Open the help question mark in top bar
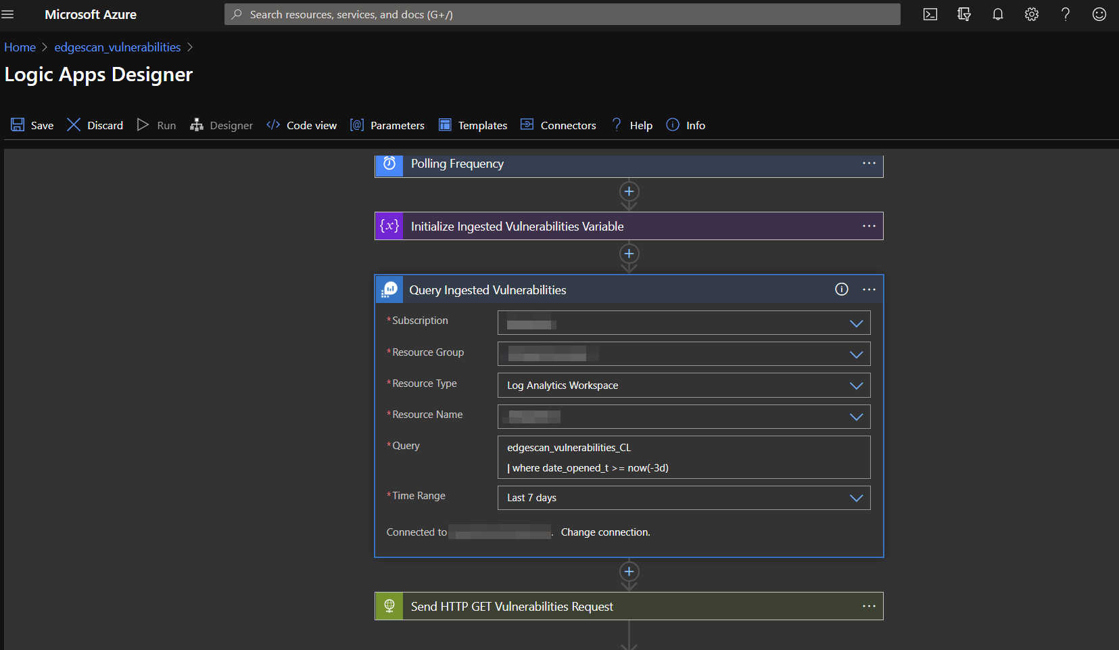This screenshot has width=1119, height=650. pos(1066,14)
